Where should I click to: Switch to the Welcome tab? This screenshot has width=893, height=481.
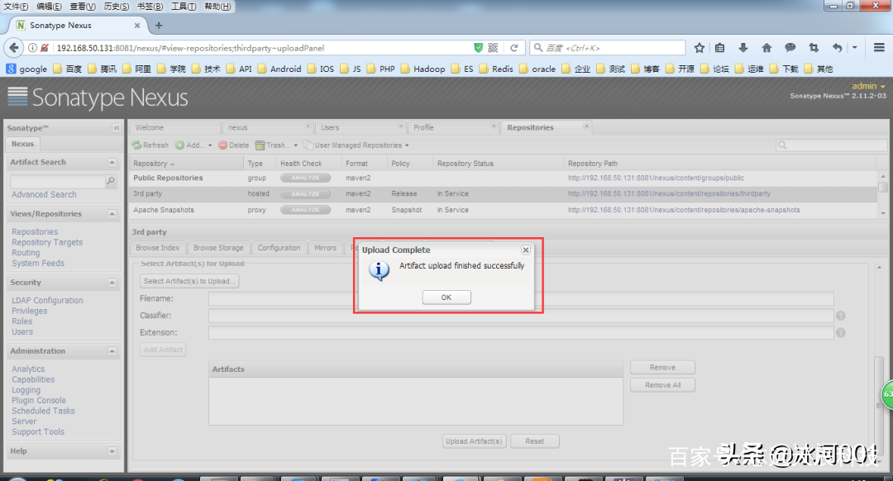tap(174, 127)
